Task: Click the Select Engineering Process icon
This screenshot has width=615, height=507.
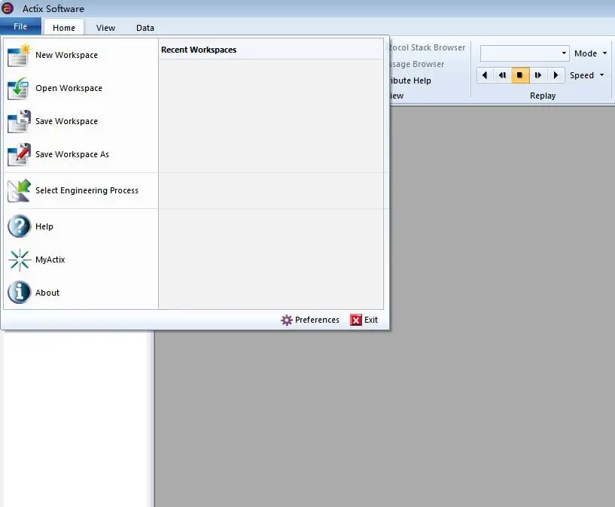Action: (19, 190)
